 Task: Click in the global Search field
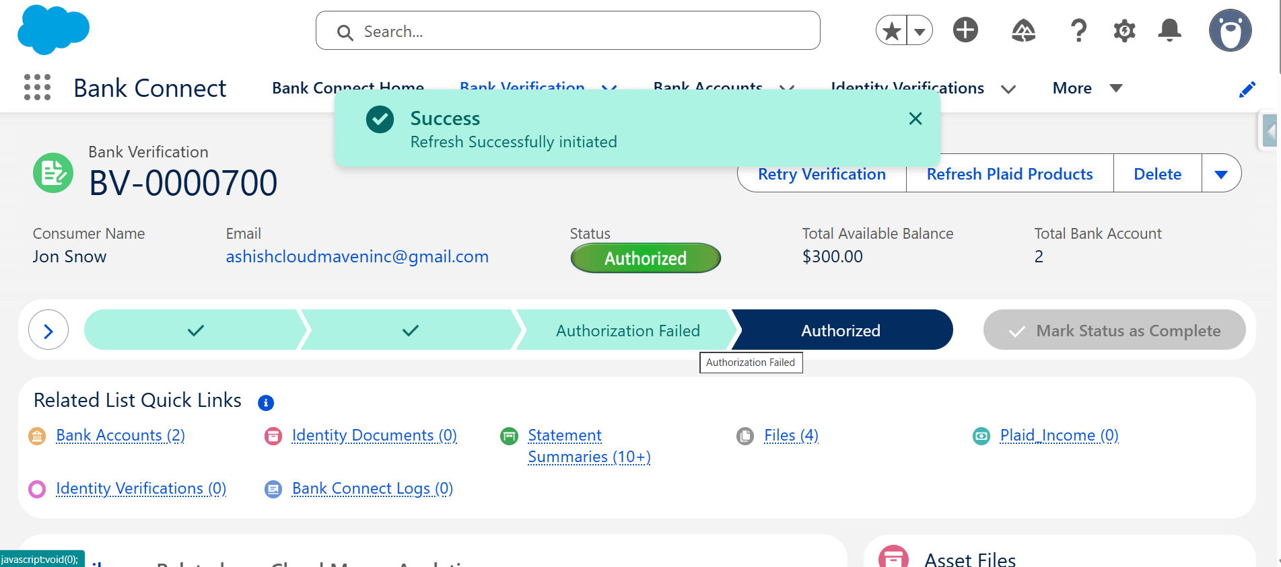click(x=568, y=30)
